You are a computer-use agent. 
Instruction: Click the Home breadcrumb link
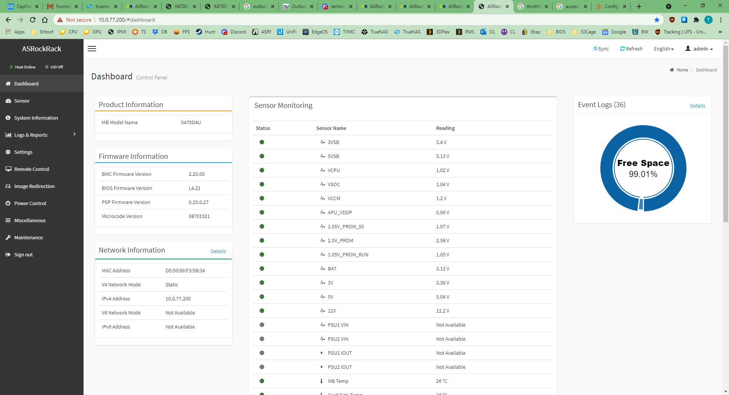point(682,70)
